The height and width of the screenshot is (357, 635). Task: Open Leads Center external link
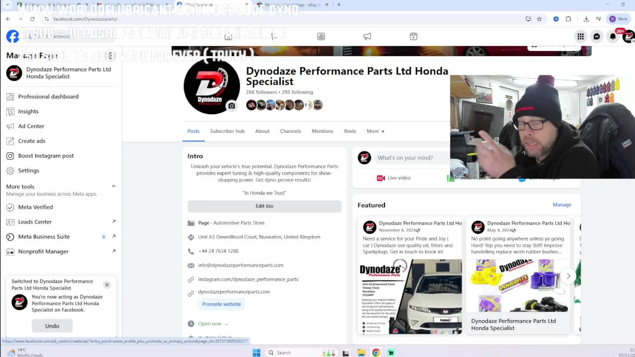pos(114,222)
